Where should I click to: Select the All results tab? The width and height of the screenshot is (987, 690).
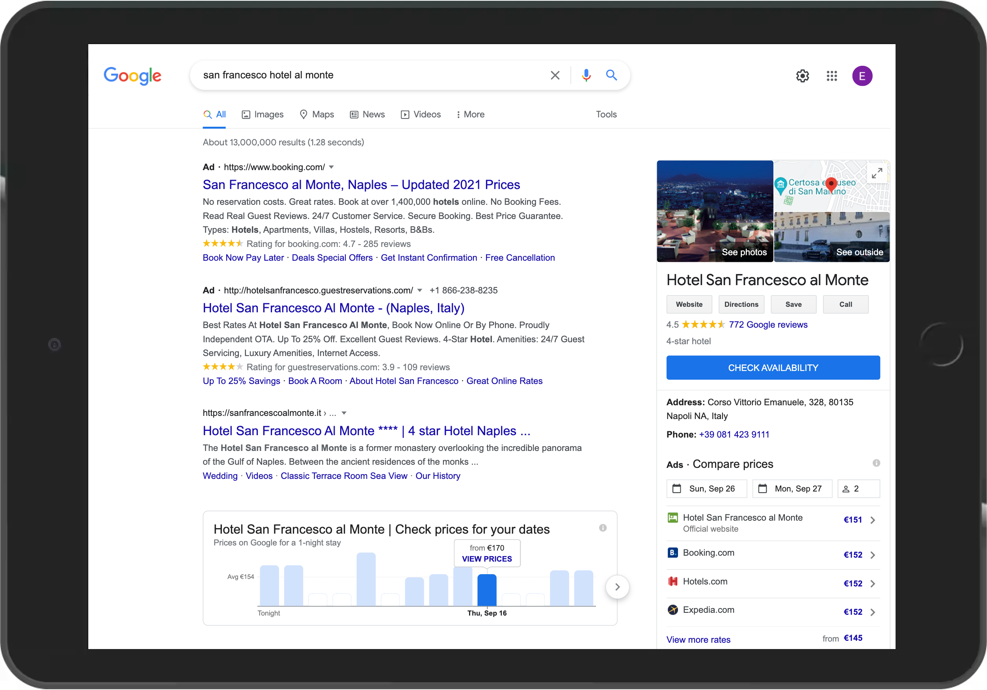tap(214, 114)
